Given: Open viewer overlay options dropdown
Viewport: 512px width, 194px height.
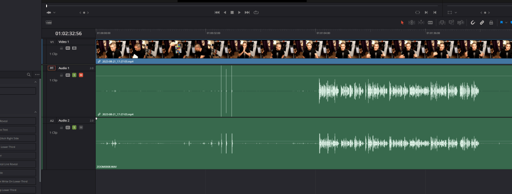Looking at the screenshot, I should click(x=455, y=13).
